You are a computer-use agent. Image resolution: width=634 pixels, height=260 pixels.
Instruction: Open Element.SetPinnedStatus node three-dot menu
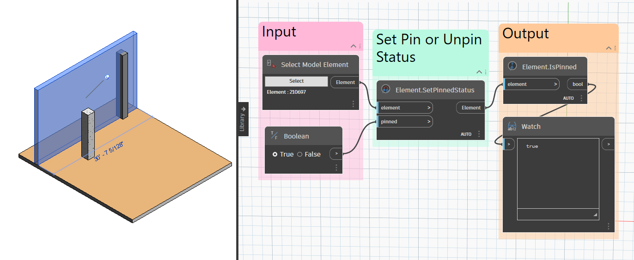click(x=479, y=134)
